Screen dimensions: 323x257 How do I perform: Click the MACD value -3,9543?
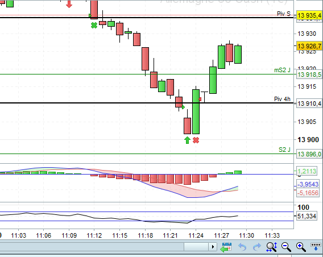coord(308,184)
